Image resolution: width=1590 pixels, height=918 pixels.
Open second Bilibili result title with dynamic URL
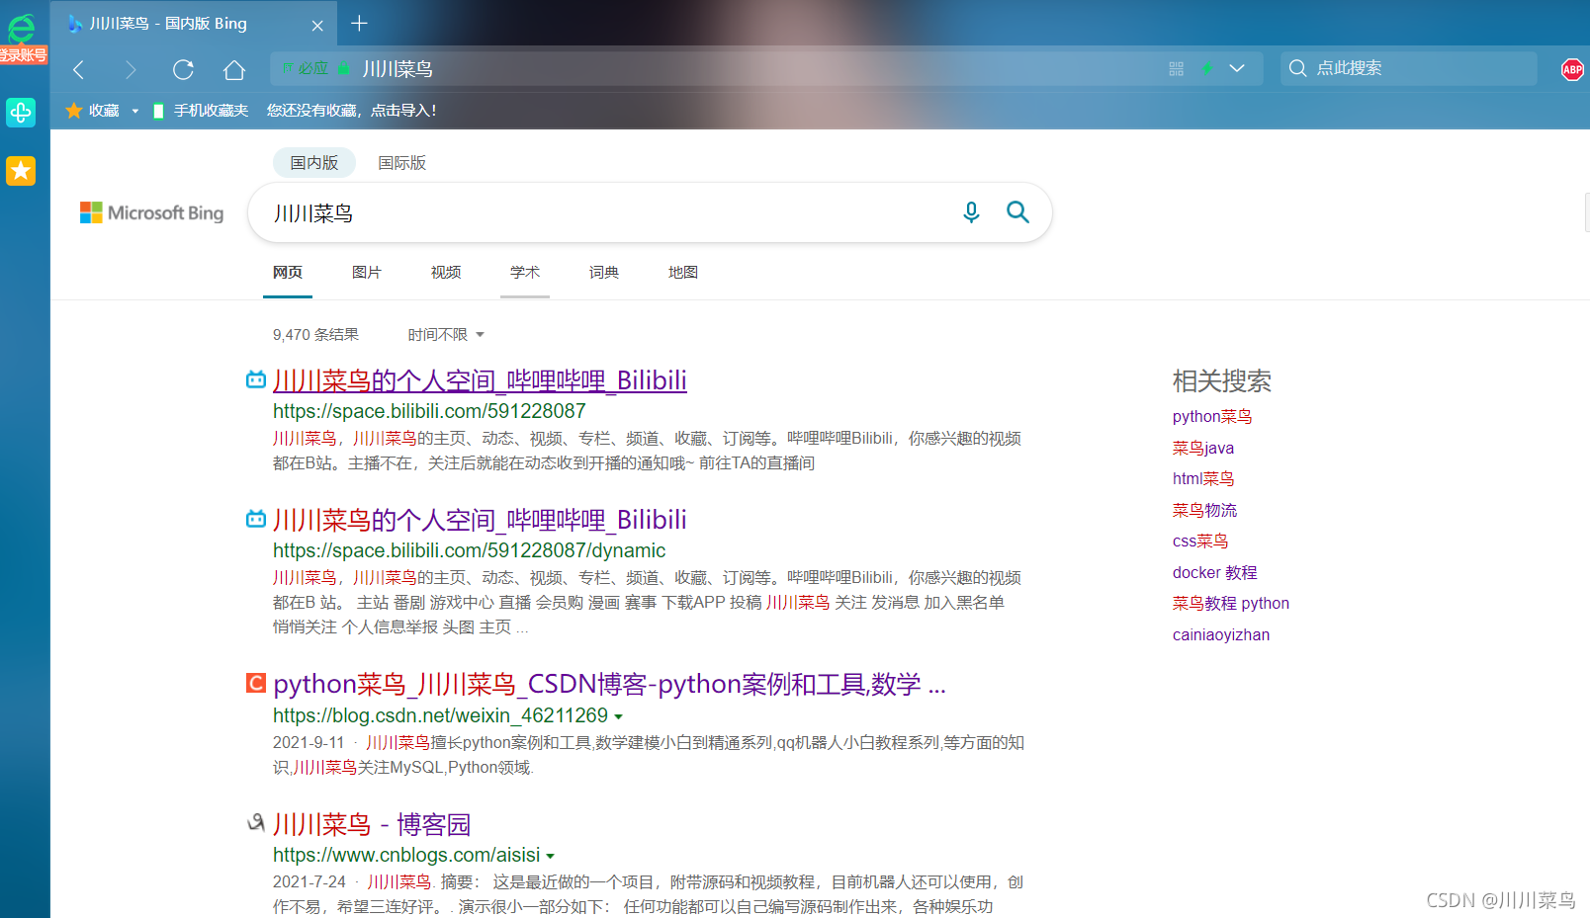tap(480, 520)
